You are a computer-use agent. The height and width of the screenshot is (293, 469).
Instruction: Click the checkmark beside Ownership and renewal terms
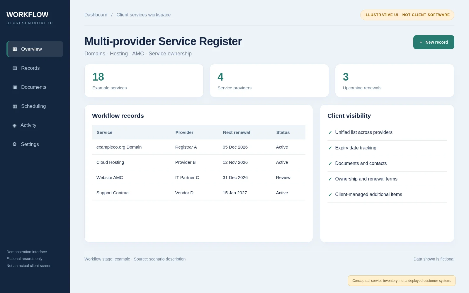[330, 179]
